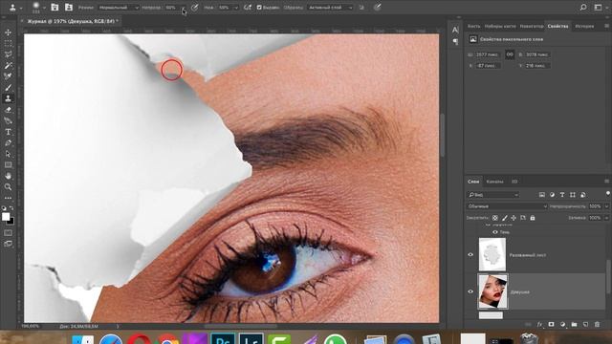The width and height of the screenshot is (612, 344).
Task: Open the Edit Toolbar three-dots icon
Action: coord(8,198)
